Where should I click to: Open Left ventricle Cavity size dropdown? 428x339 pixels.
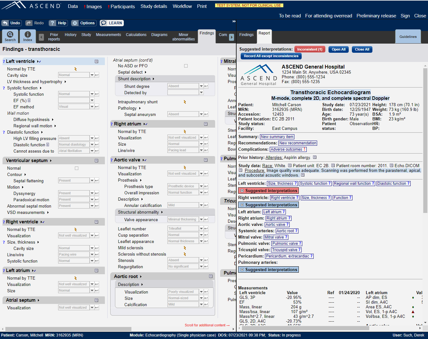click(x=92, y=75)
